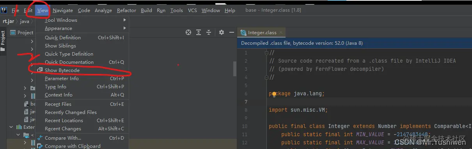Open Recent Files from View menu

82,104
